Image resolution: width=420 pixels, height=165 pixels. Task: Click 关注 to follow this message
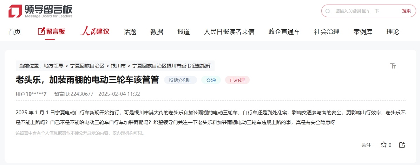tap(366, 145)
